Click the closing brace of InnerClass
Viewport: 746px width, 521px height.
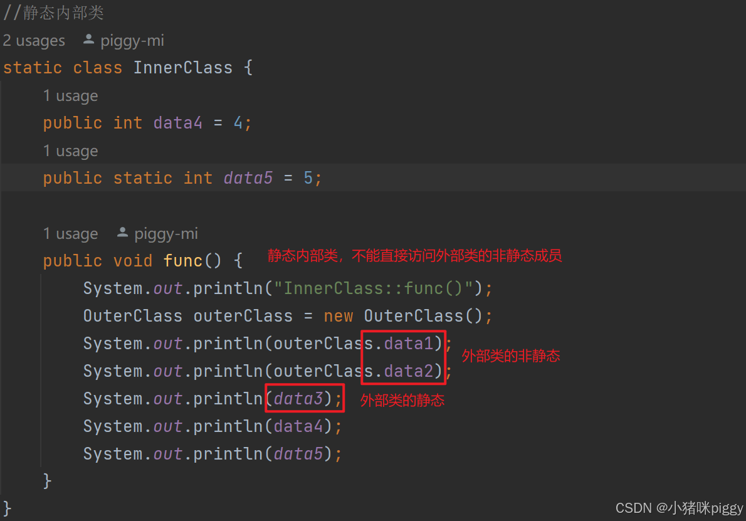pos(7,508)
